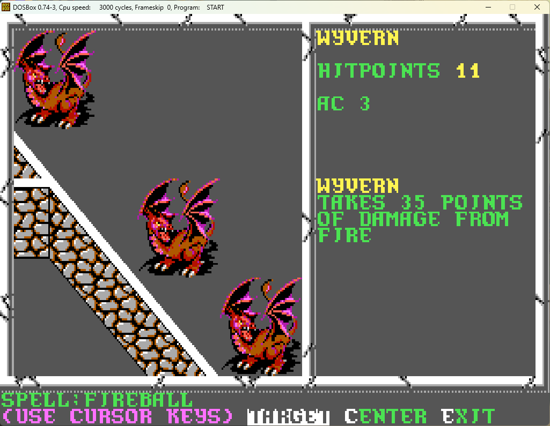
Task: Select the TARGET menu command
Action: (288, 417)
